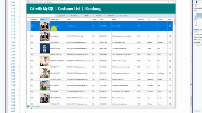Click the Edit button

coord(86,16)
